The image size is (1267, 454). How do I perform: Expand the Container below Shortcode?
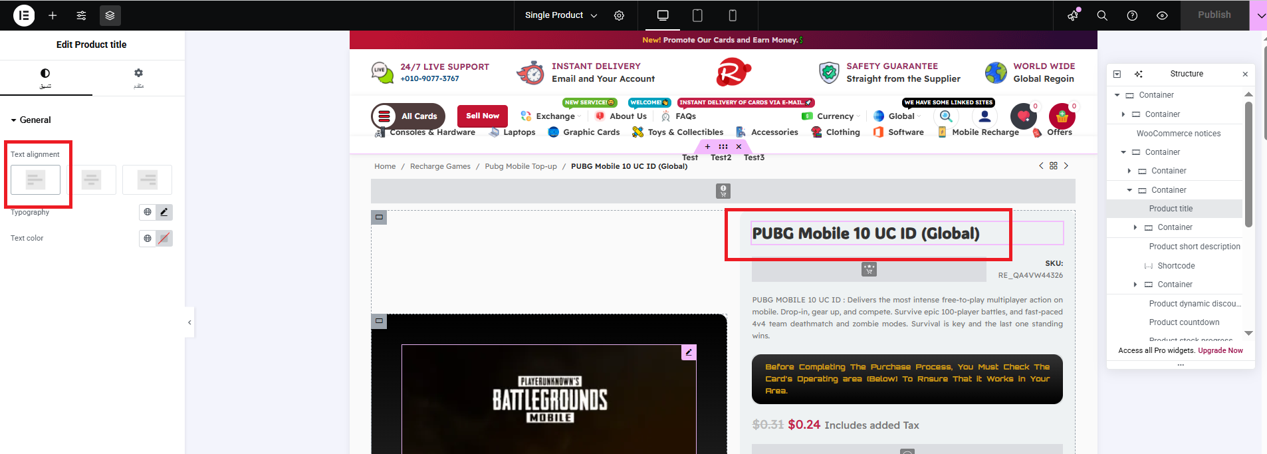tap(1135, 284)
